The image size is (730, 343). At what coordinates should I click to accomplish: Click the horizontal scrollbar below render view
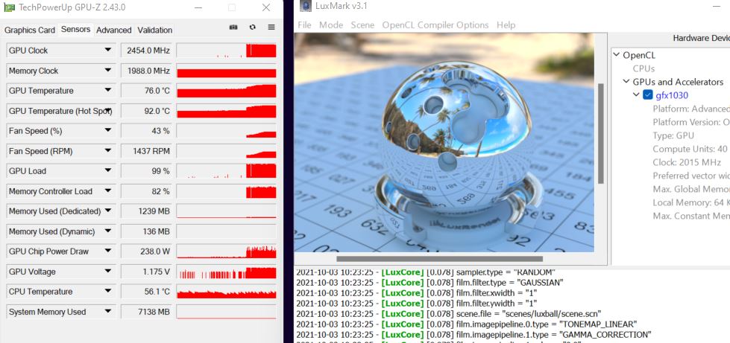pyautogui.click(x=439, y=259)
